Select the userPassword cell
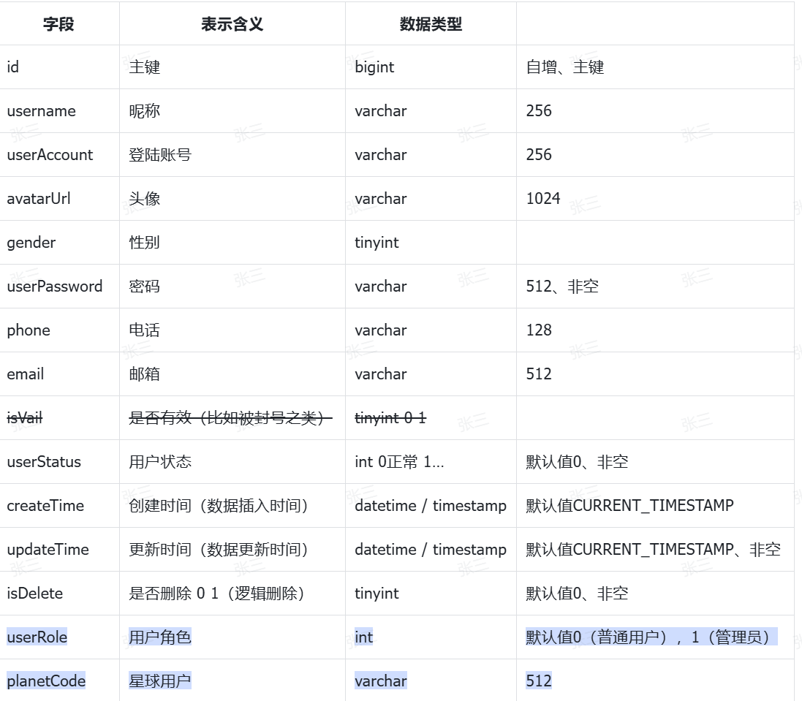Screen dimensions: 802x701 click(x=55, y=287)
